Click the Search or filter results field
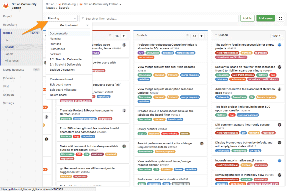 point(159,18)
